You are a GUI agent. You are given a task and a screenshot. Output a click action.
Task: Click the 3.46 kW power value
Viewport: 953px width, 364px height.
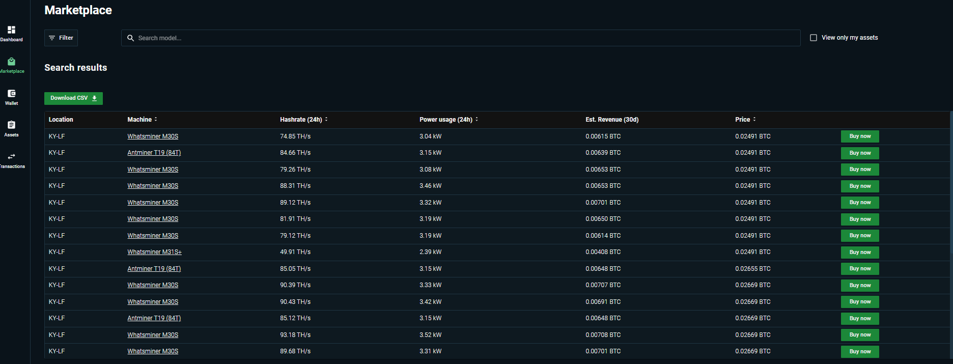[x=431, y=186]
